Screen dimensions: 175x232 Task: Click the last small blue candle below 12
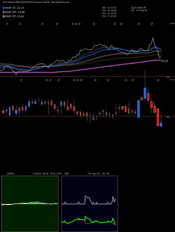pyautogui.click(x=161, y=124)
